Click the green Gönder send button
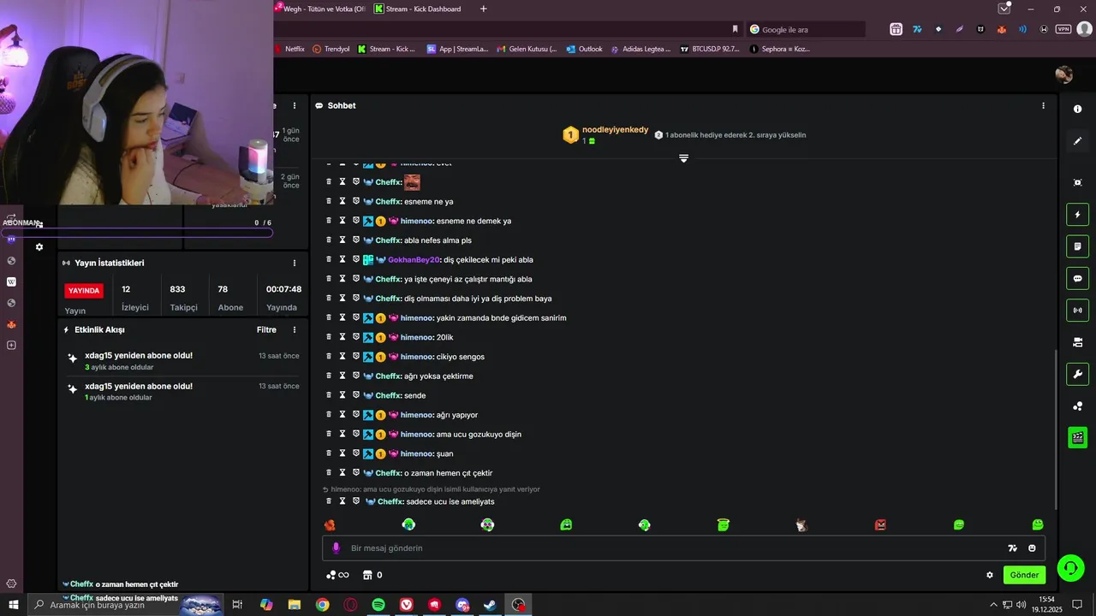Image resolution: width=1096 pixels, height=616 pixels. 1024,575
